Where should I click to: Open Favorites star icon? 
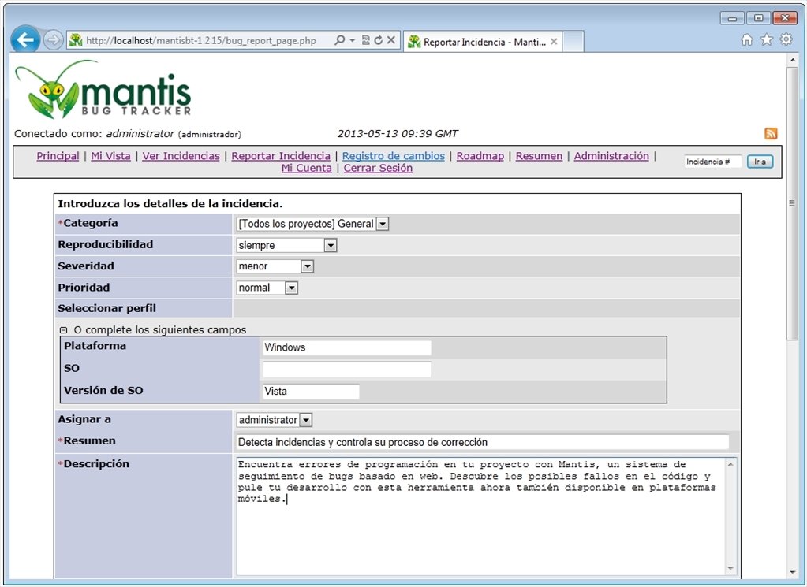[766, 39]
